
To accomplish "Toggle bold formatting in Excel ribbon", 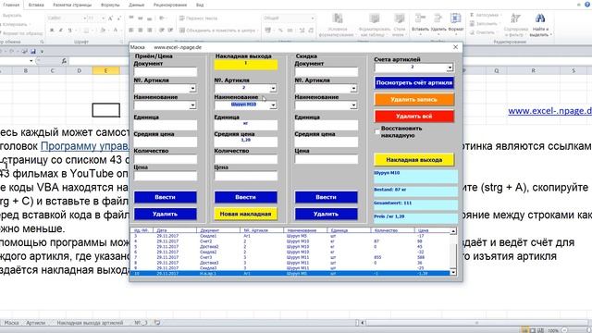I will pyautogui.click(x=52, y=30).
